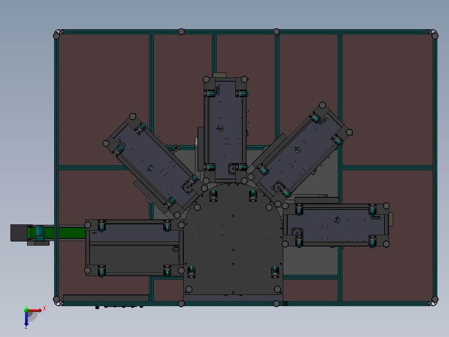
Task: Select the teal cylinder on the green conveyor
Action: (40, 231)
